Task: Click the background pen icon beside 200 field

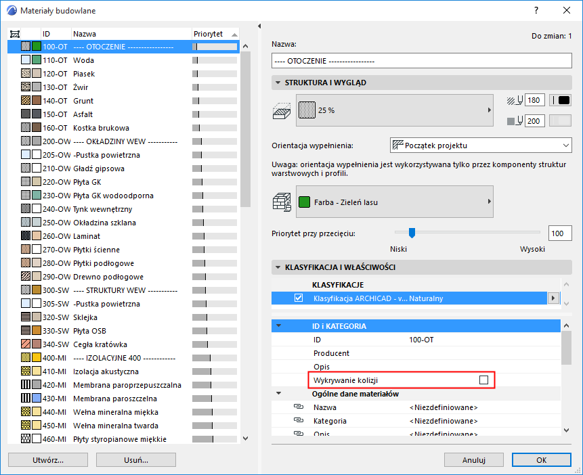Action: pos(513,121)
